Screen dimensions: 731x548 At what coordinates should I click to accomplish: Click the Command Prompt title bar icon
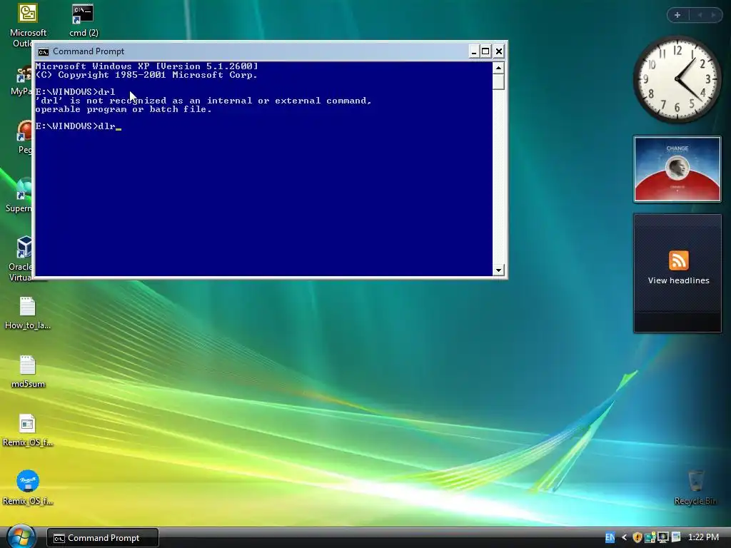click(44, 51)
